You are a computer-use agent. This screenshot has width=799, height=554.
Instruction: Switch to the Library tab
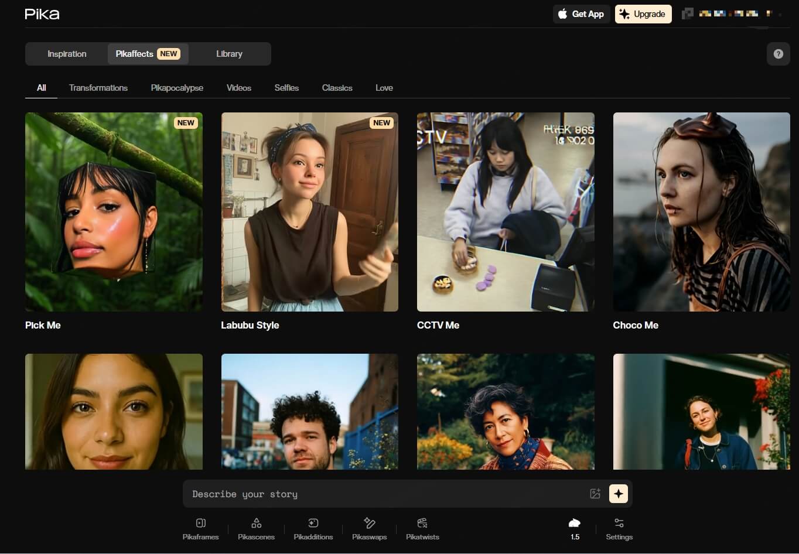click(x=229, y=54)
